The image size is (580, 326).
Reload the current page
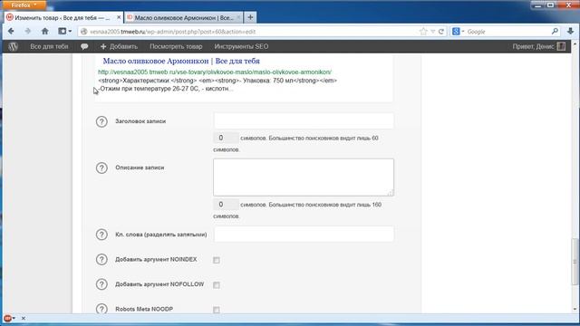coord(441,32)
